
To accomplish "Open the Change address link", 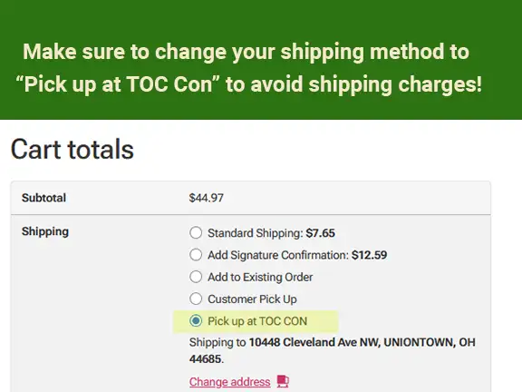I will click(x=229, y=382).
